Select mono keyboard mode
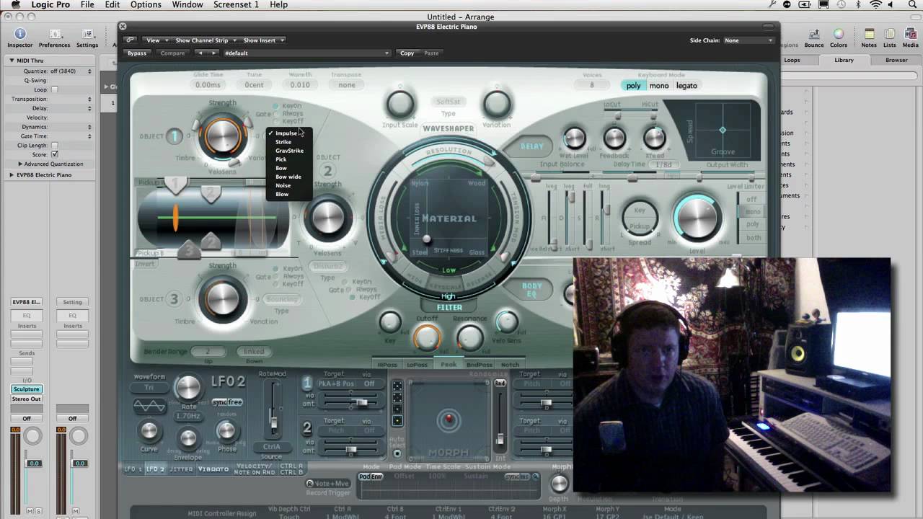Screen dimensions: 923x519 659,85
